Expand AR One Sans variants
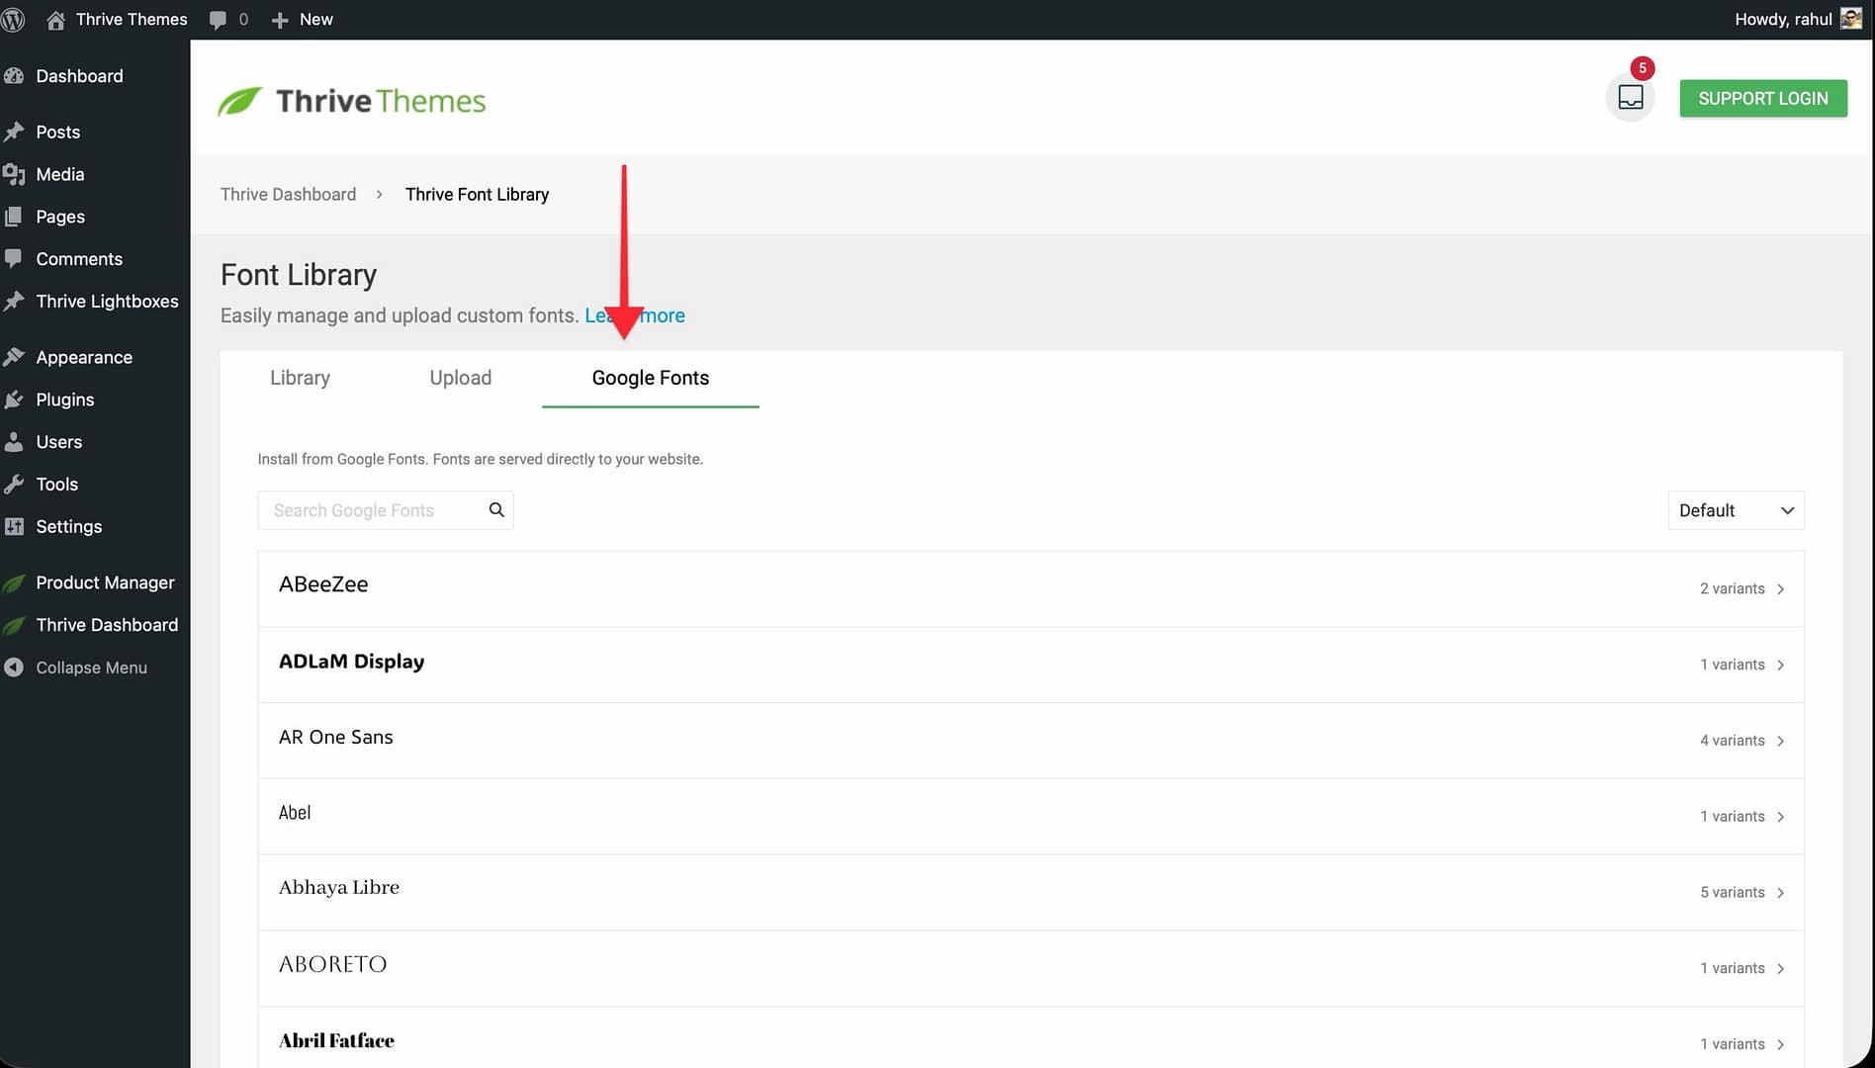The image size is (1875, 1068). [1780, 741]
